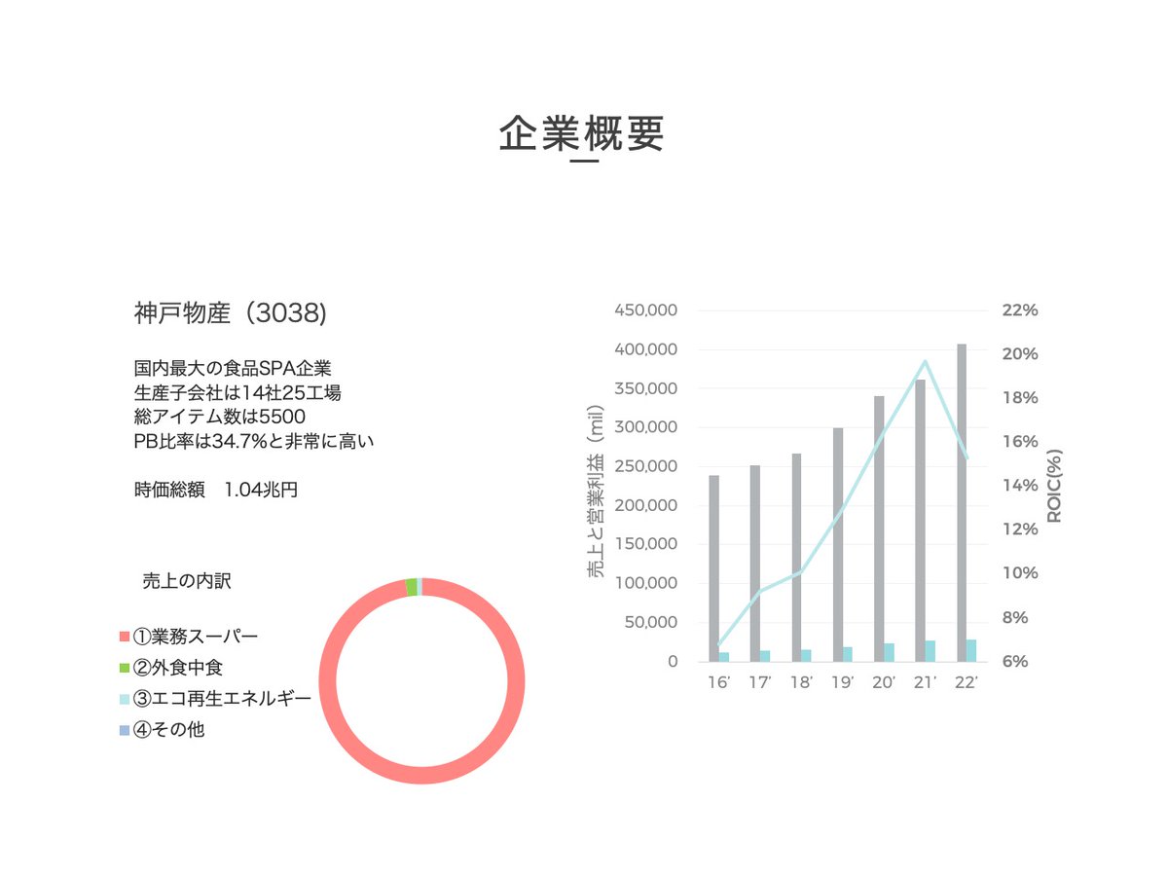Viewport: 1168px width, 876px height.
Task: Click the 250,000 axis label
Action: (x=645, y=466)
